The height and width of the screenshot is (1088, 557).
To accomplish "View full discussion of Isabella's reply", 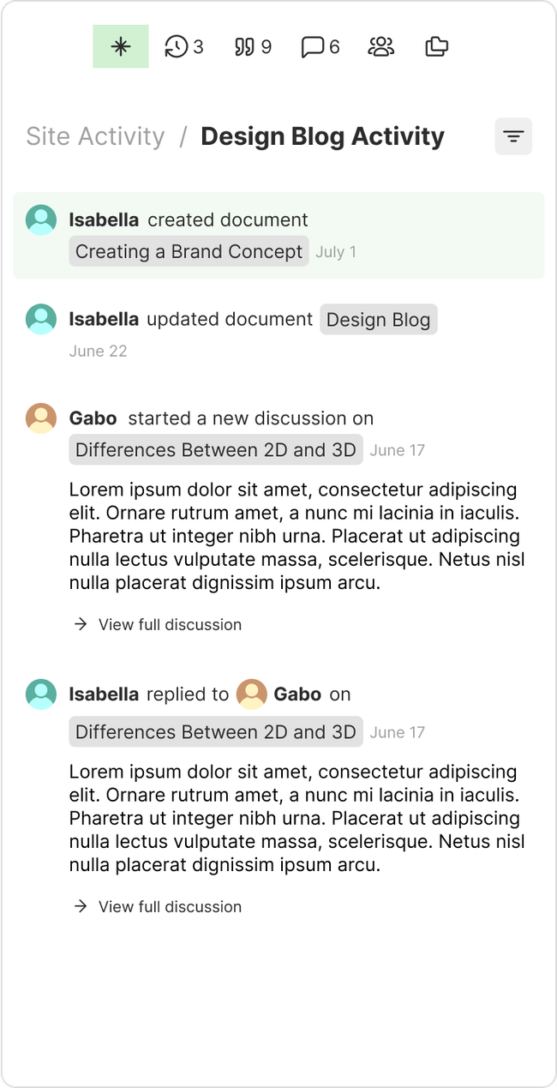I will (x=170, y=906).
